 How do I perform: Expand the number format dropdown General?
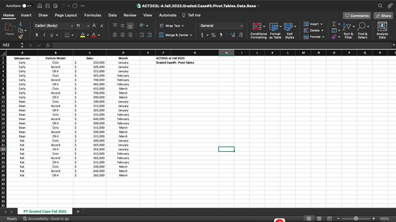coord(241,26)
